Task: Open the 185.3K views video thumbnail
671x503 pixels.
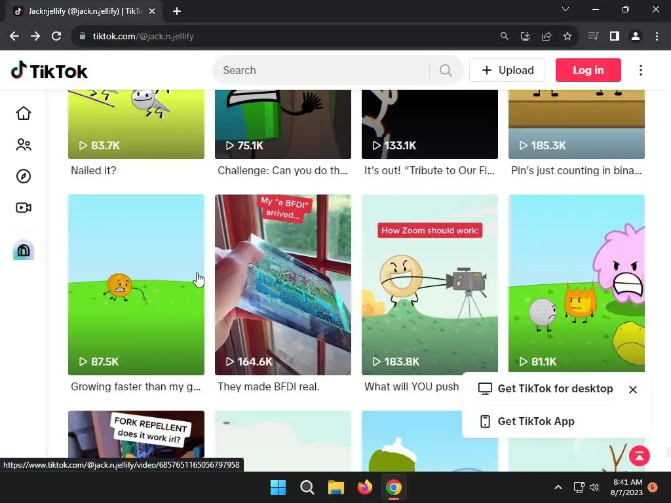Action: 577,124
